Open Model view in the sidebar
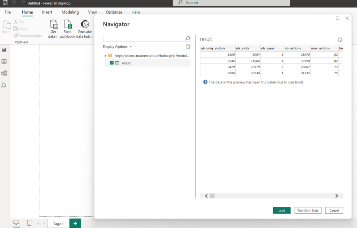Screen dimensions: 357x228 5,73
